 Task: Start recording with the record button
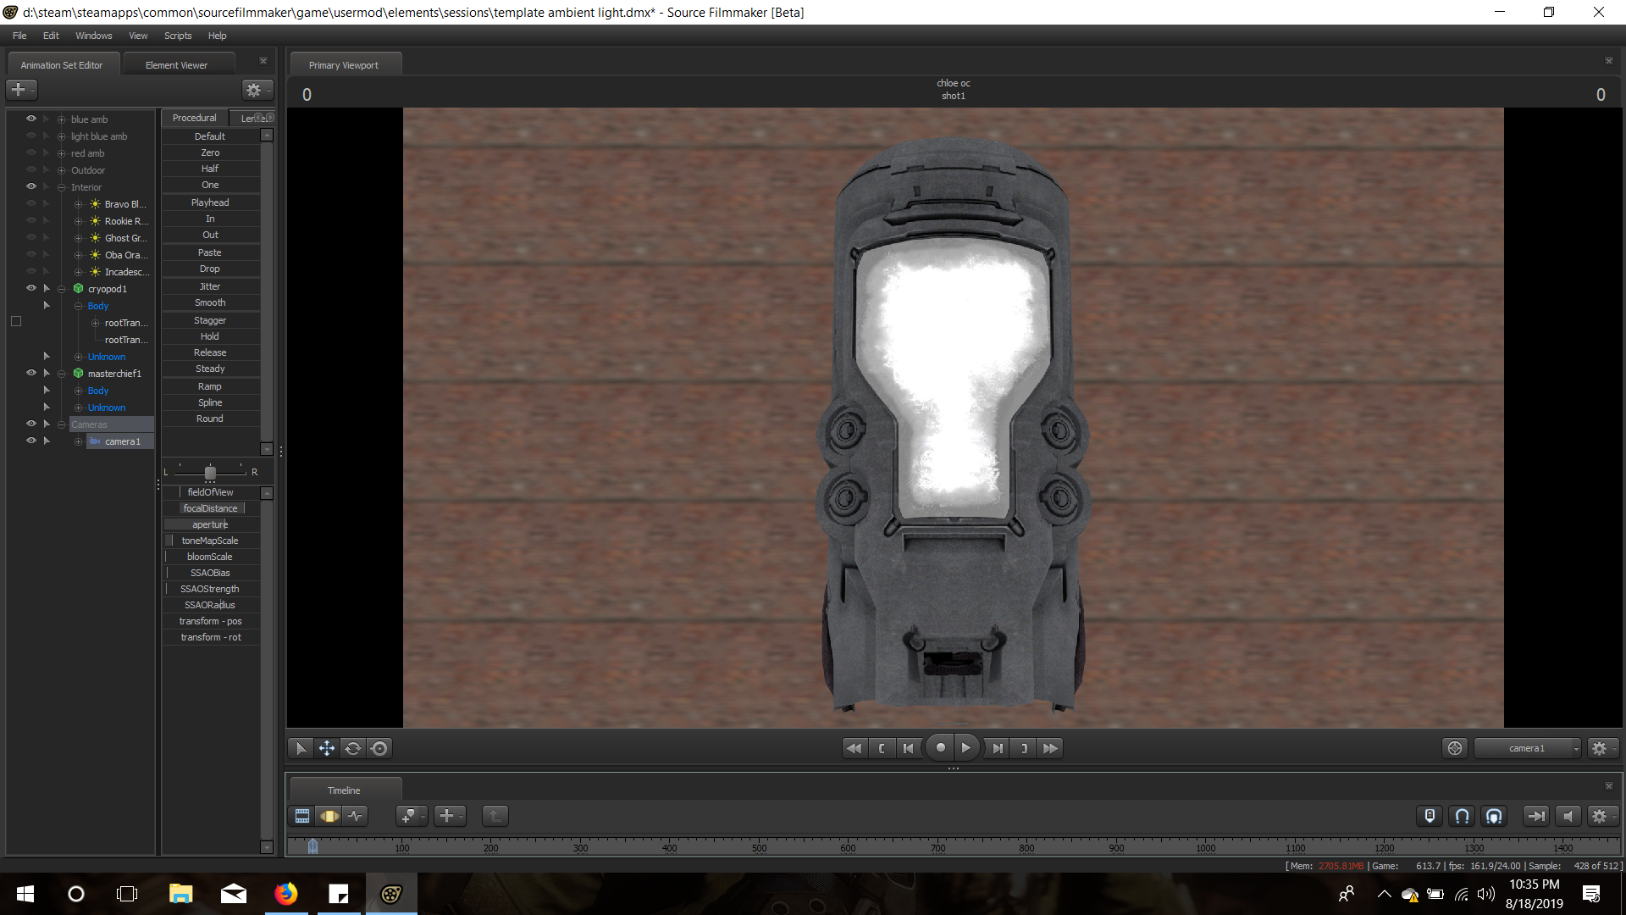click(x=940, y=748)
